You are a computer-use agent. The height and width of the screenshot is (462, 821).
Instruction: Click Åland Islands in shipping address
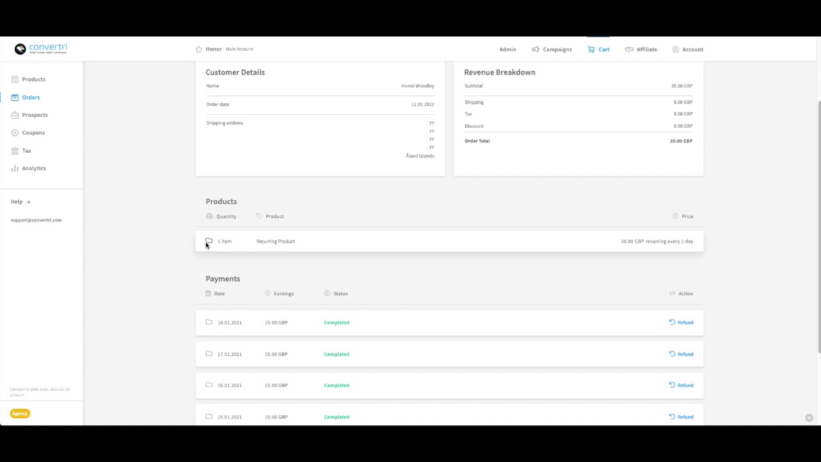(420, 156)
